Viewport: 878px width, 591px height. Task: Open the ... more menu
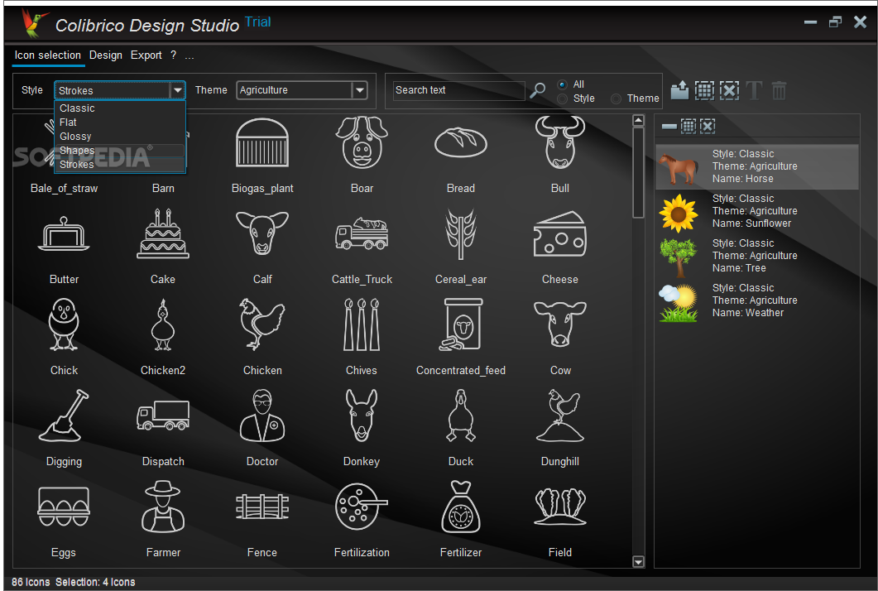click(x=190, y=55)
